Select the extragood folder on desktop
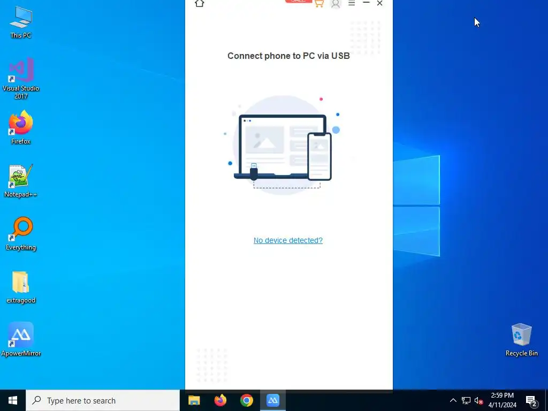Viewport: 548px width, 411px height. 21,287
